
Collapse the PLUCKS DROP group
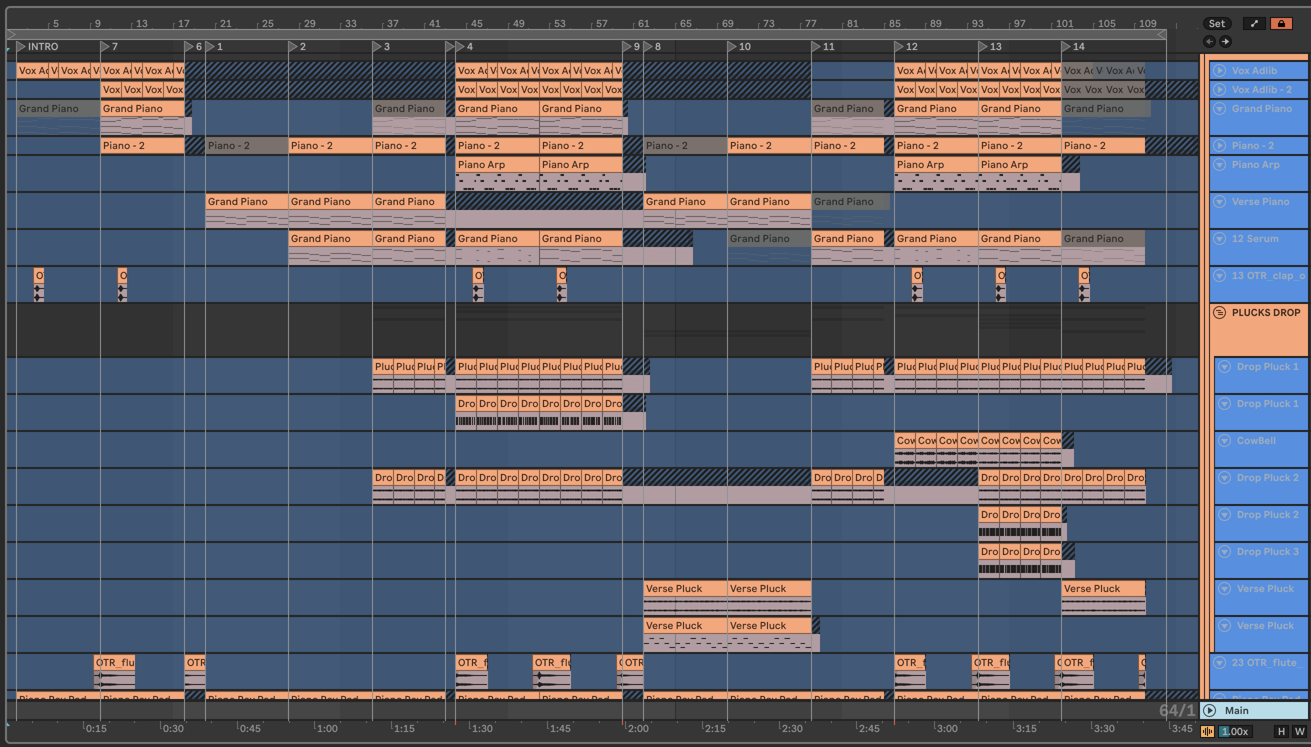1219,312
